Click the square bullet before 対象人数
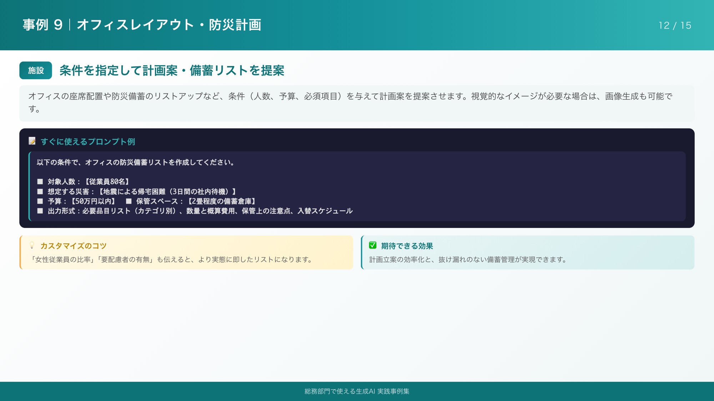Viewport: 714px width, 401px height. coord(40,182)
